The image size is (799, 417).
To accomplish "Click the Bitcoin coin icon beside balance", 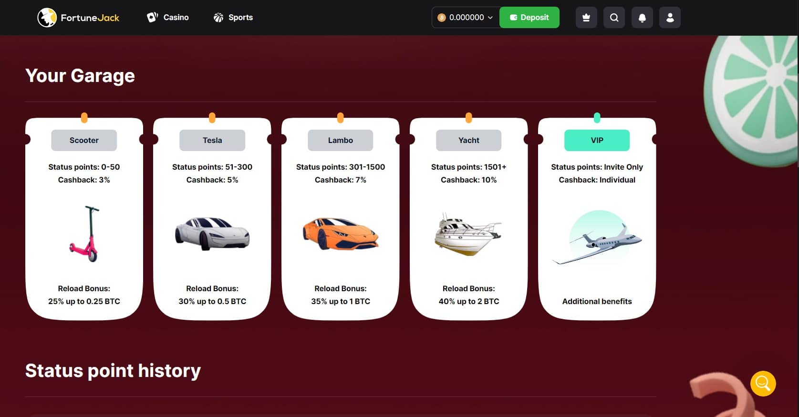I will [x=442, y=18].
